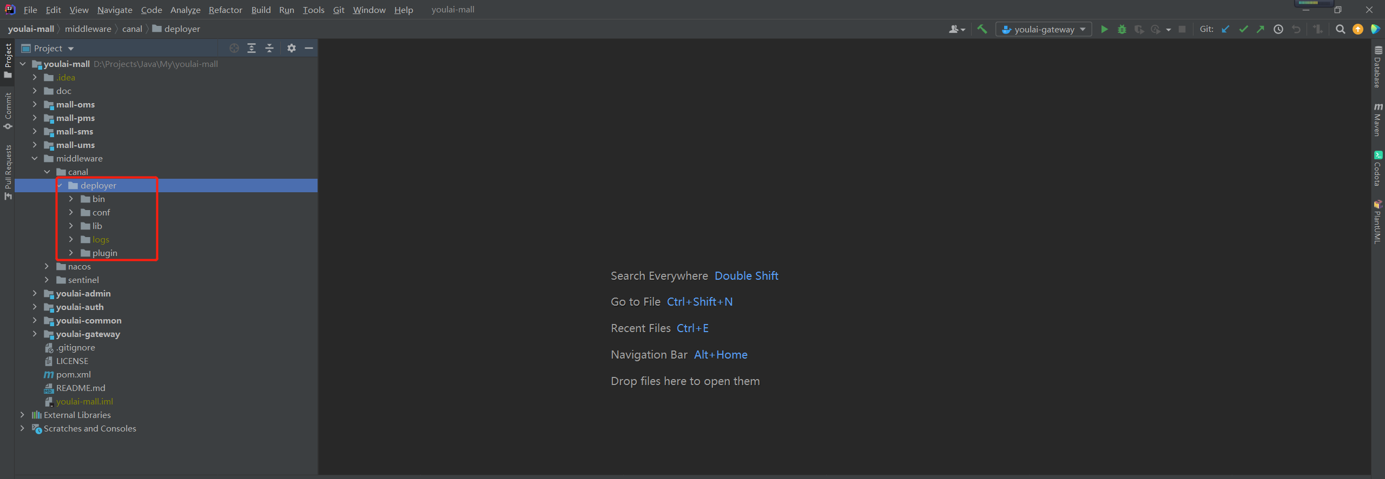Viewport: 1385px width, 479px height.
Task: Collapse the middleware folder
Action: coord(35,158)
